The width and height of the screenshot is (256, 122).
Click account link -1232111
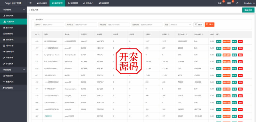pos(48,116)
